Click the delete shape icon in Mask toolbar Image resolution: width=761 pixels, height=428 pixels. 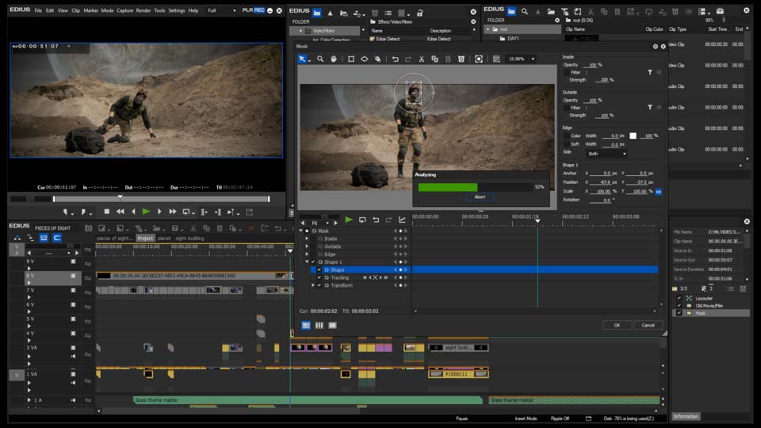coord(461,59)
